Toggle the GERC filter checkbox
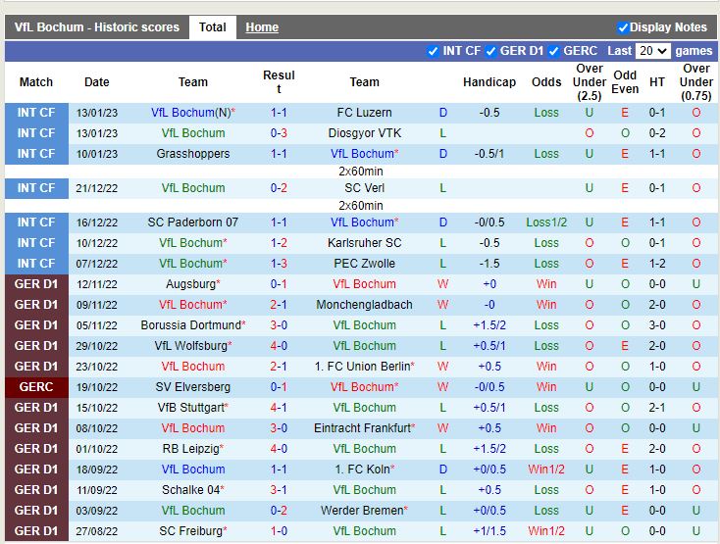The image size is (720, 544). (554, 51)
